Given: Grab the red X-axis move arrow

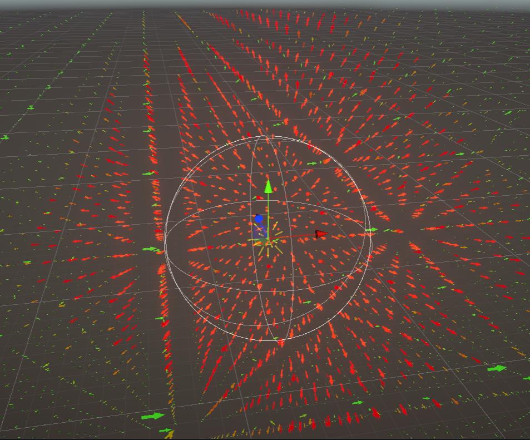Looking at the screenshot, I should pyautogui.click(x=321, y=234).
